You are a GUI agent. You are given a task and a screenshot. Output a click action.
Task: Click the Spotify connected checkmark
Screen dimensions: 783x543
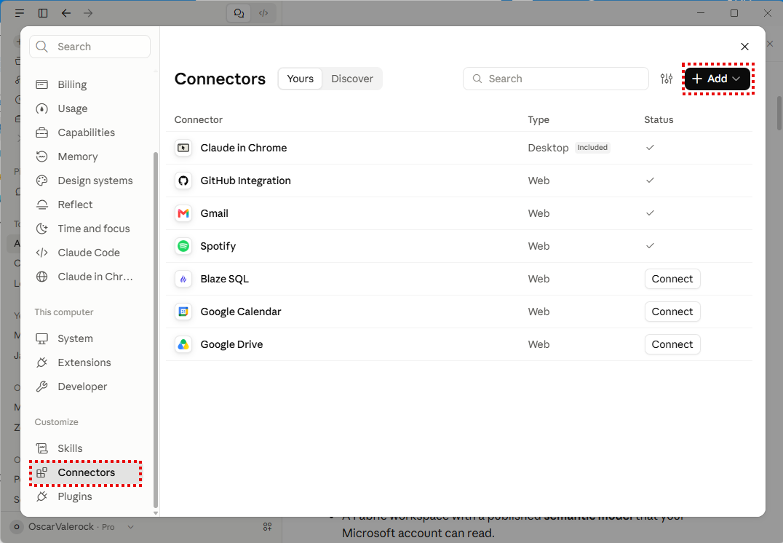coord(650,246)
